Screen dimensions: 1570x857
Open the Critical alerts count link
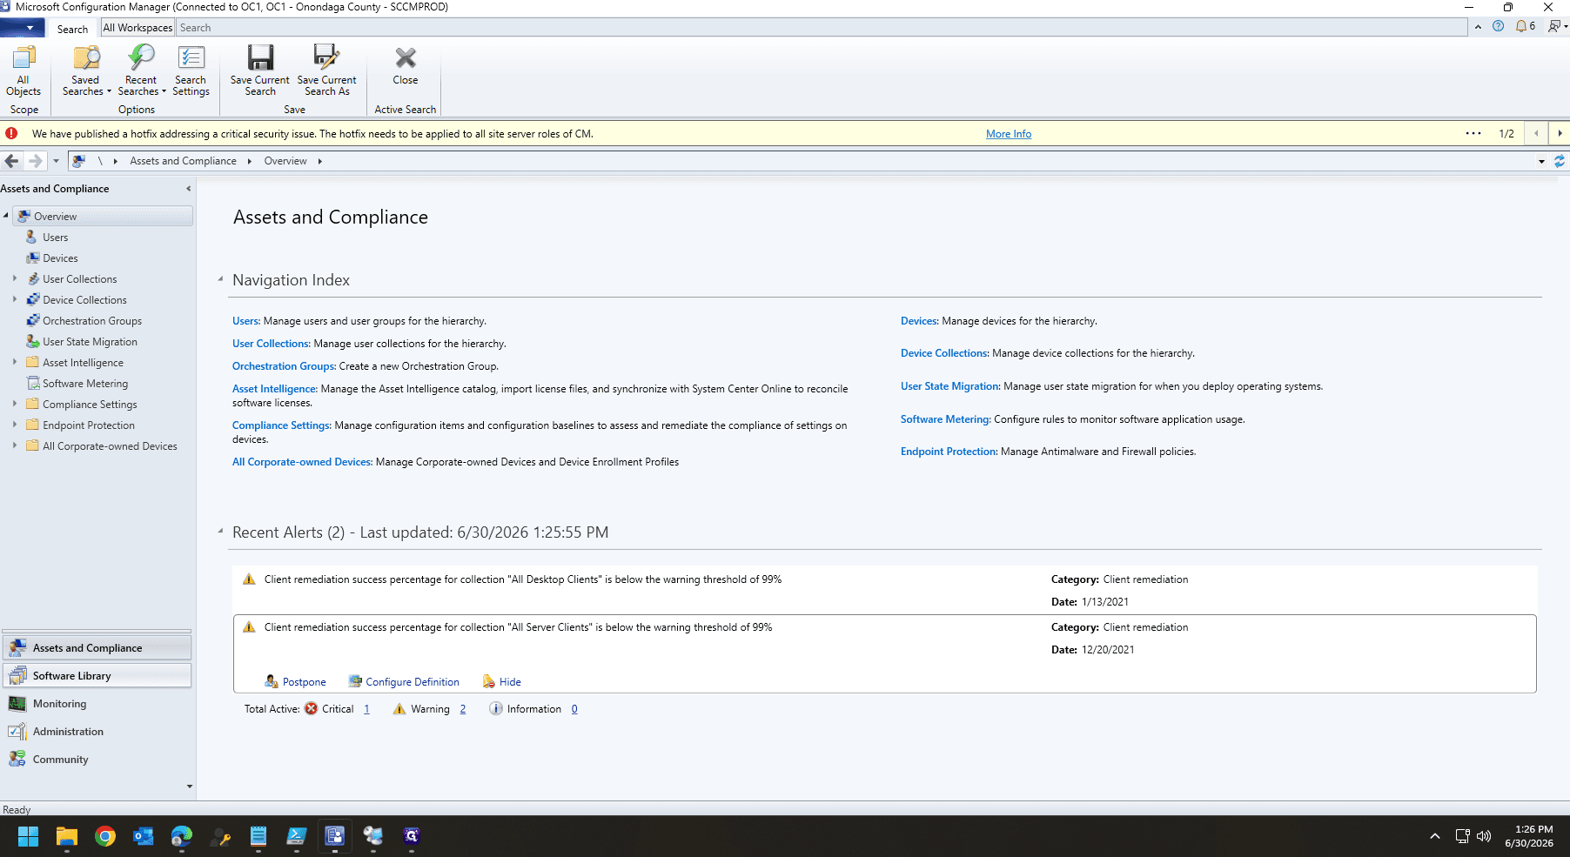366,709
